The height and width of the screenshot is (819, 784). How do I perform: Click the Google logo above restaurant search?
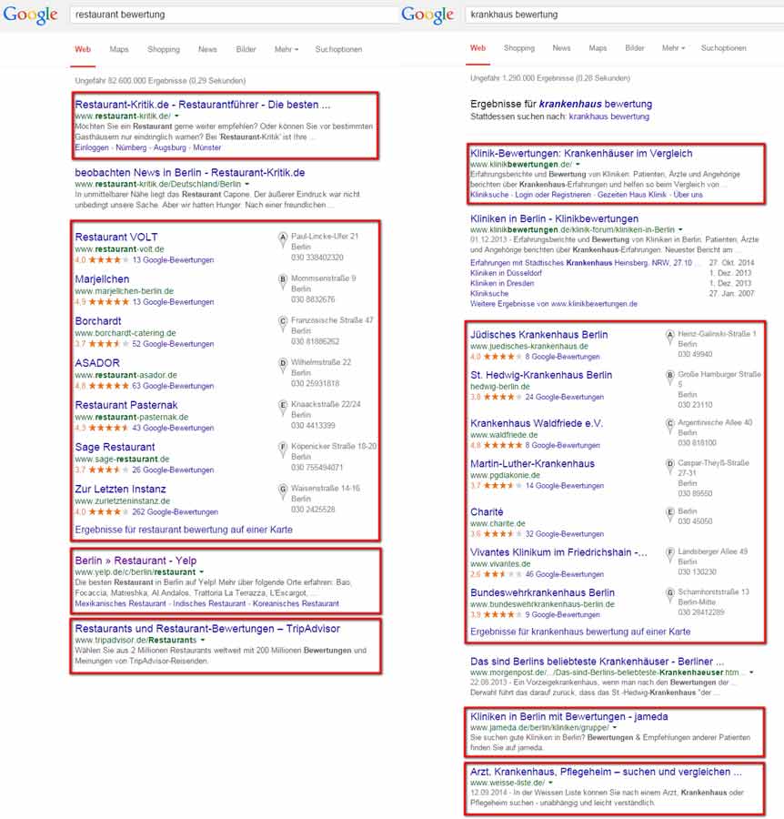coord(30,15)
